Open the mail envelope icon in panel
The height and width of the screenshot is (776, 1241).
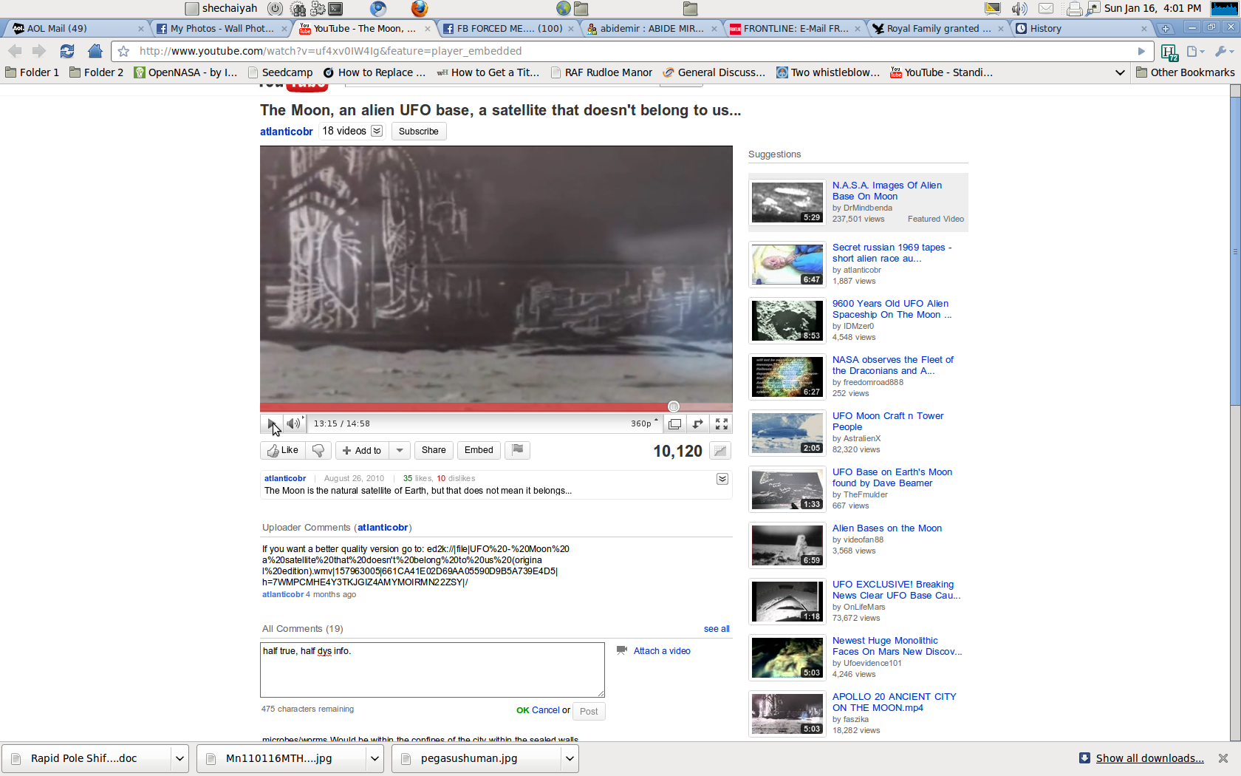[x=1046, y=9]
